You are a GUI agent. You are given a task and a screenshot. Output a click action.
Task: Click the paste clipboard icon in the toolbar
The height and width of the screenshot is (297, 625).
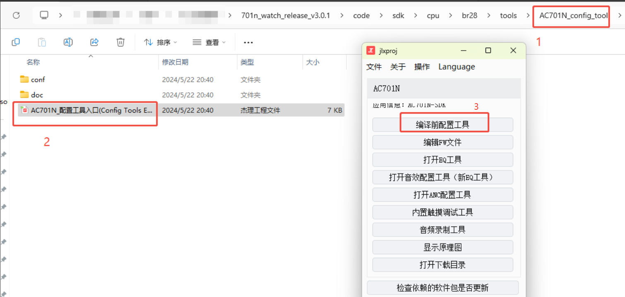pyautogui.click(x=42, y=42)
